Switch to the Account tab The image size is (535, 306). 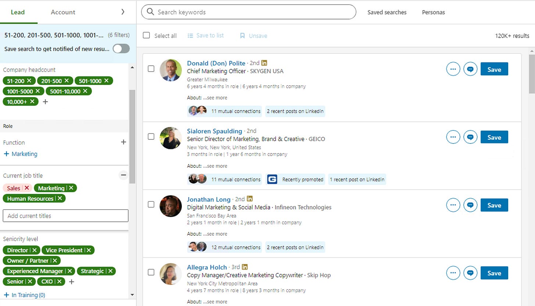(63, 12)
